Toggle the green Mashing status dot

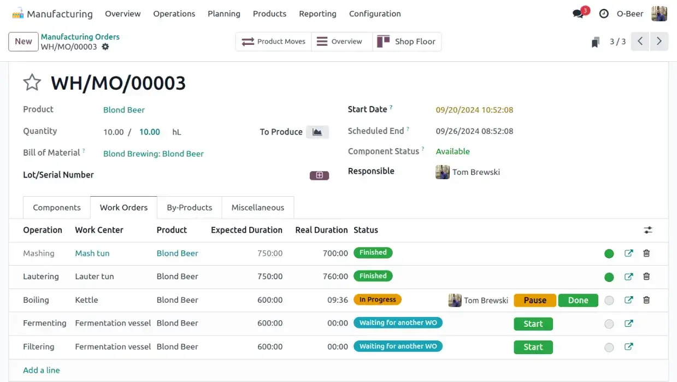(x=609, y=254)
